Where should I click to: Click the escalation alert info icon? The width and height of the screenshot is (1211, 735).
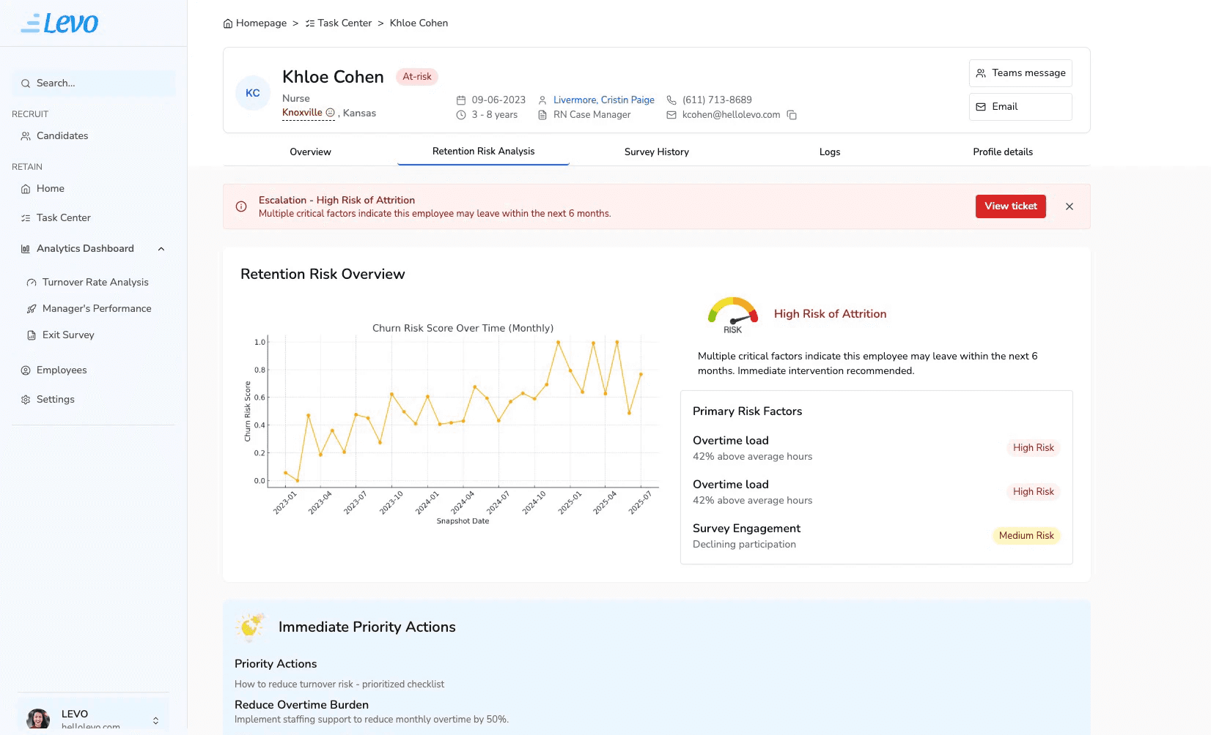pyautogui.click(x=241, y=206)
